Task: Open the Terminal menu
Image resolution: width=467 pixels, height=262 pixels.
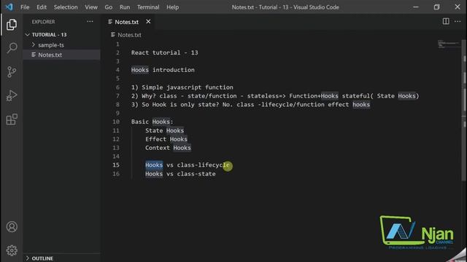Action: click(148, 7)
